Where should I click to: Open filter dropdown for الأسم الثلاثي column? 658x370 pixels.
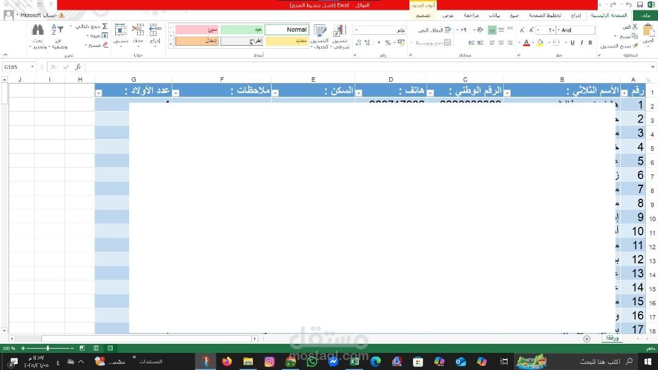[508, 93]
